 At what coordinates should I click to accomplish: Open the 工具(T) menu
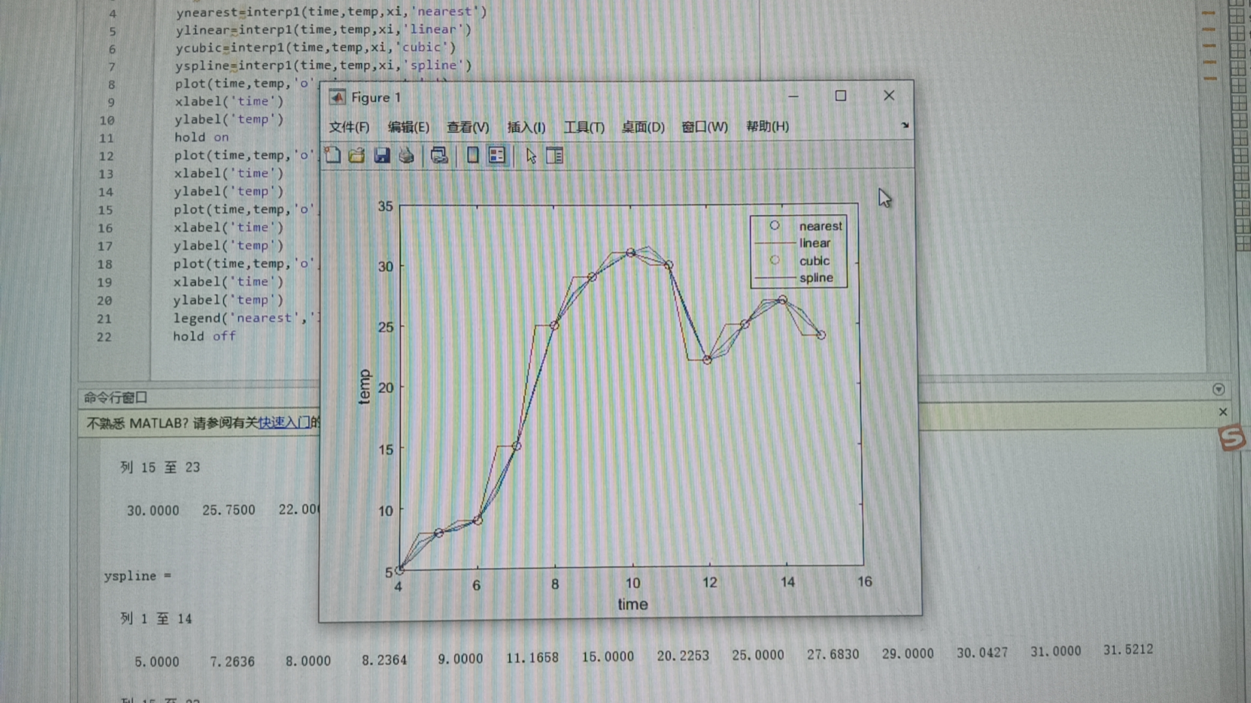coord(584,127)
